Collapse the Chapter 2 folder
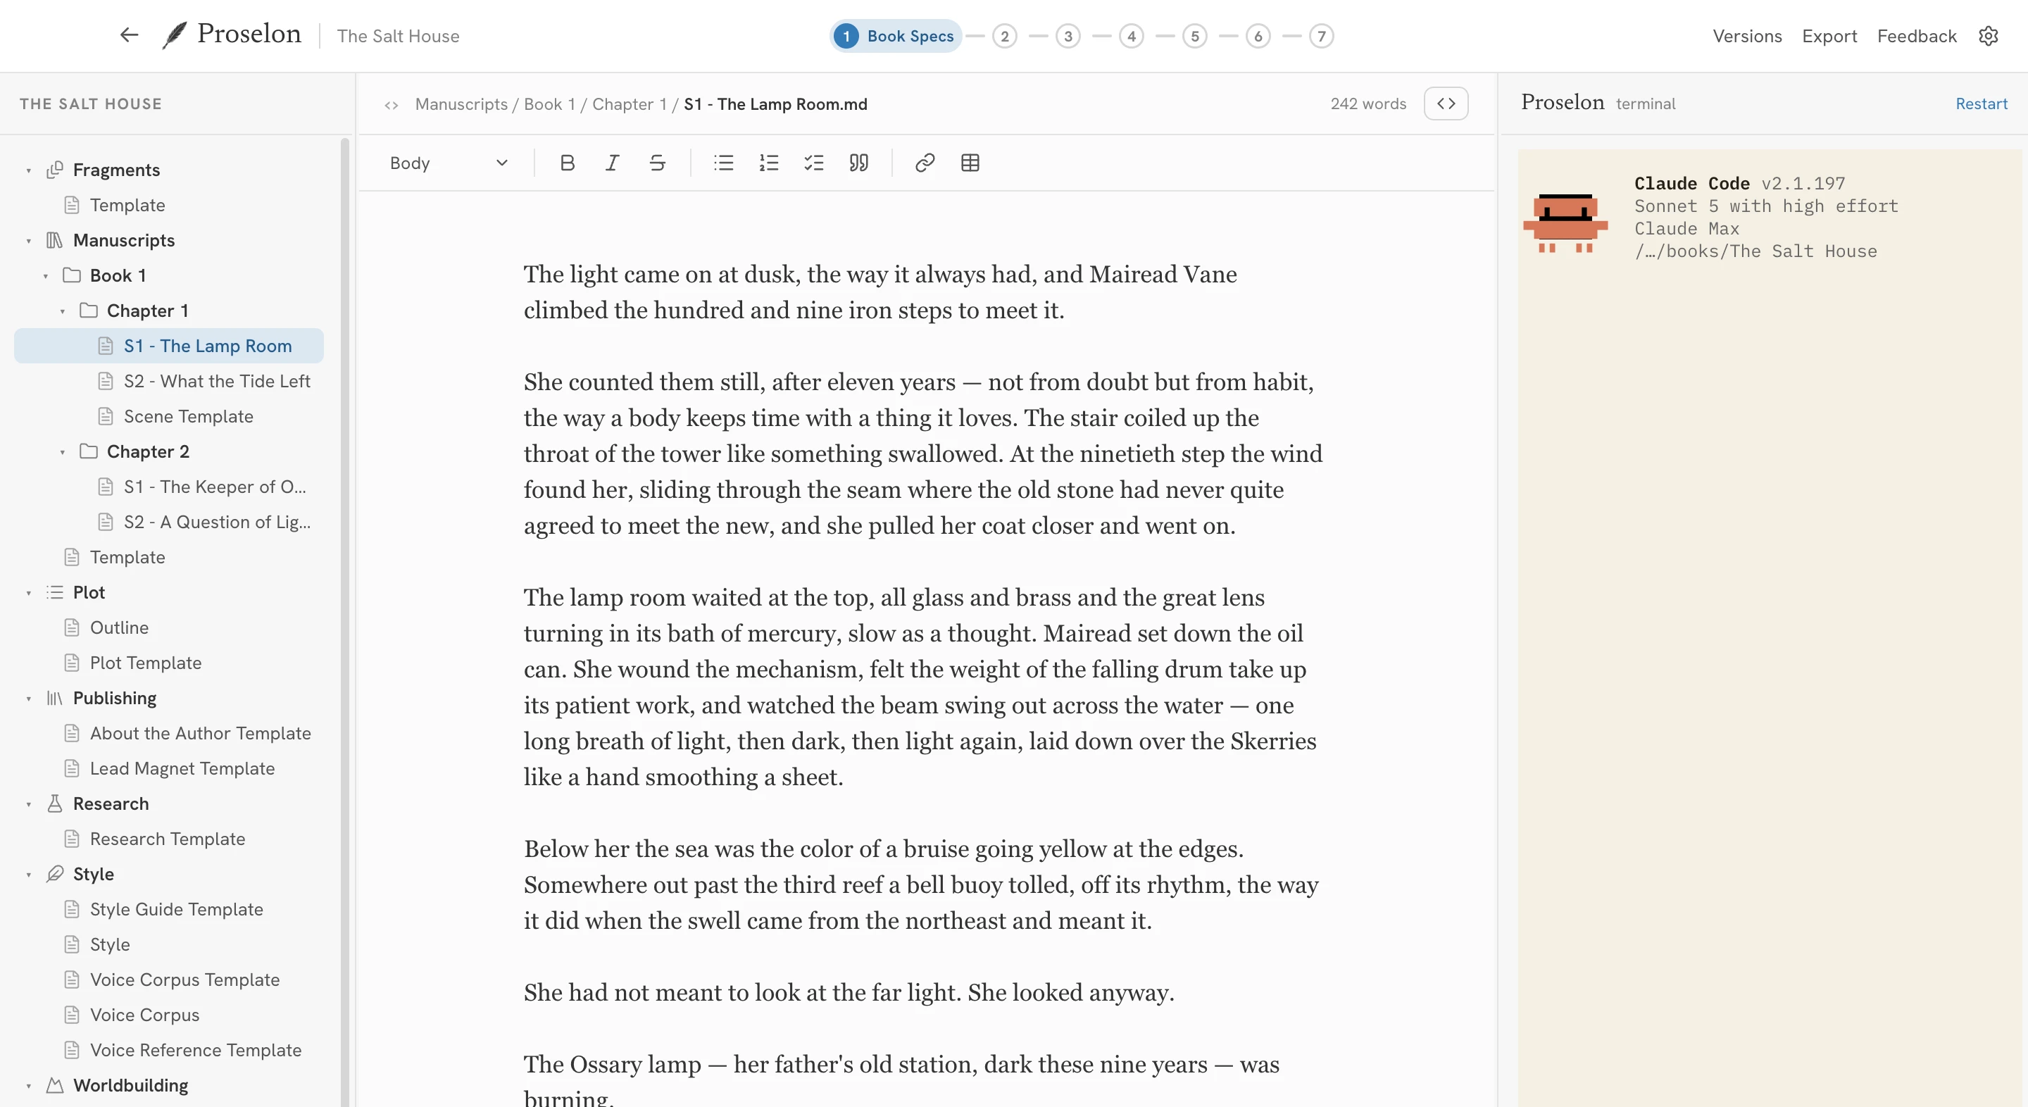The height and width of the screenshot is (1107, 2028). pyautogui.click(x=62, y=452)
